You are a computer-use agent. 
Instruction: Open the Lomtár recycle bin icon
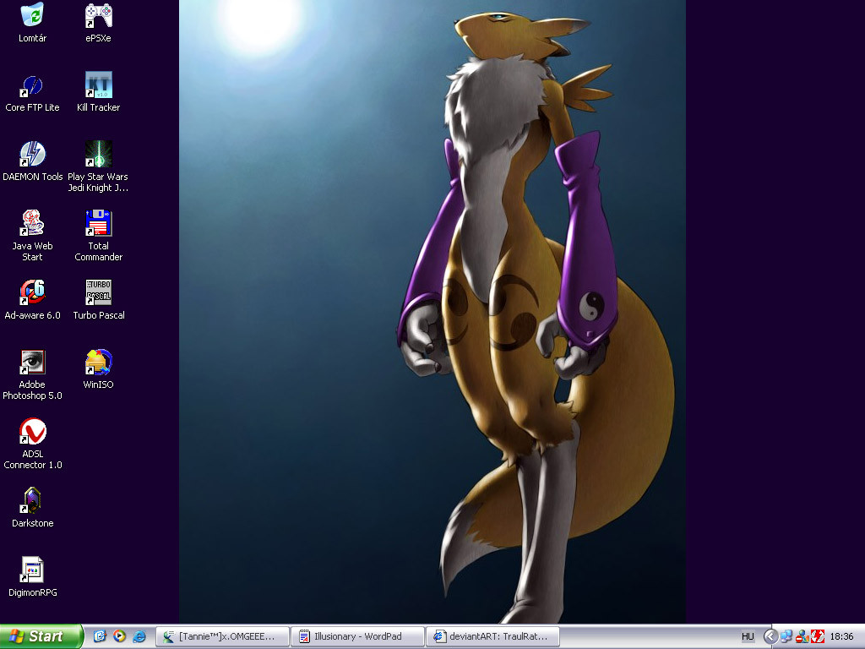click(x=33, y=22)
